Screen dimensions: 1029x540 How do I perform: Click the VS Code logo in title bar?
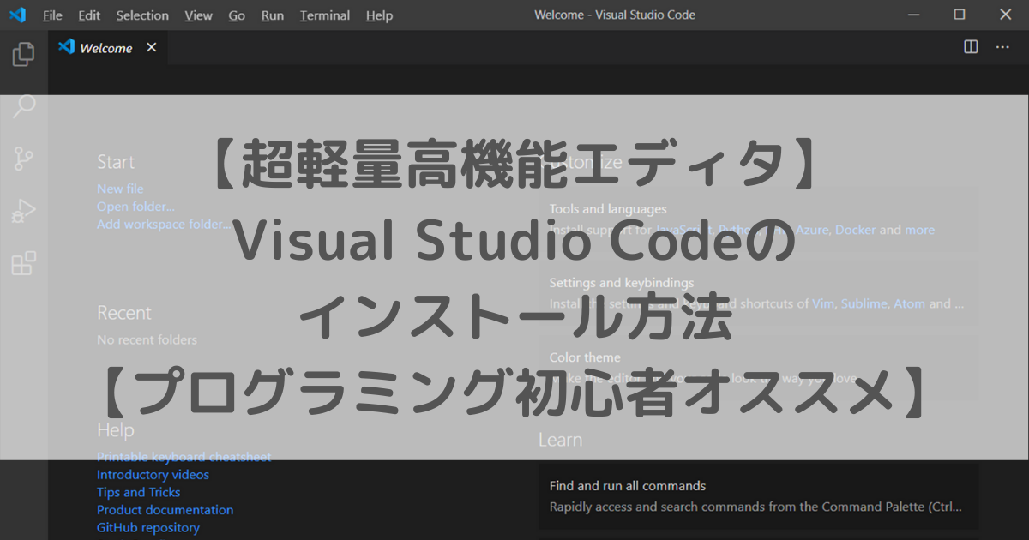tap(17, 15)
